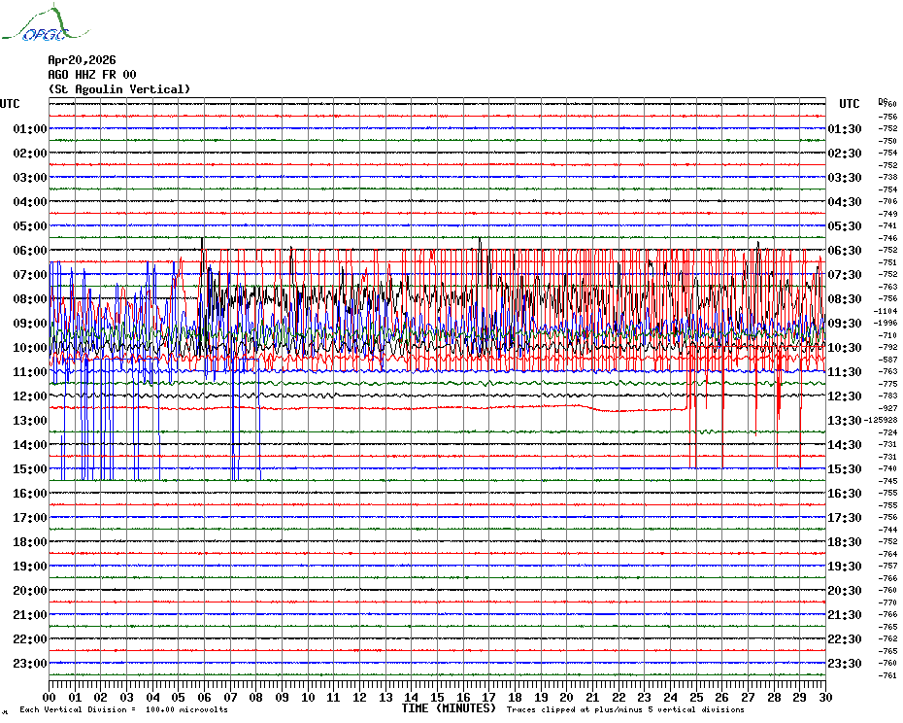This screenshot has width=903, height=723.
Task: Select minute 15 on the bottom time axis
Action: pos(437,697)
